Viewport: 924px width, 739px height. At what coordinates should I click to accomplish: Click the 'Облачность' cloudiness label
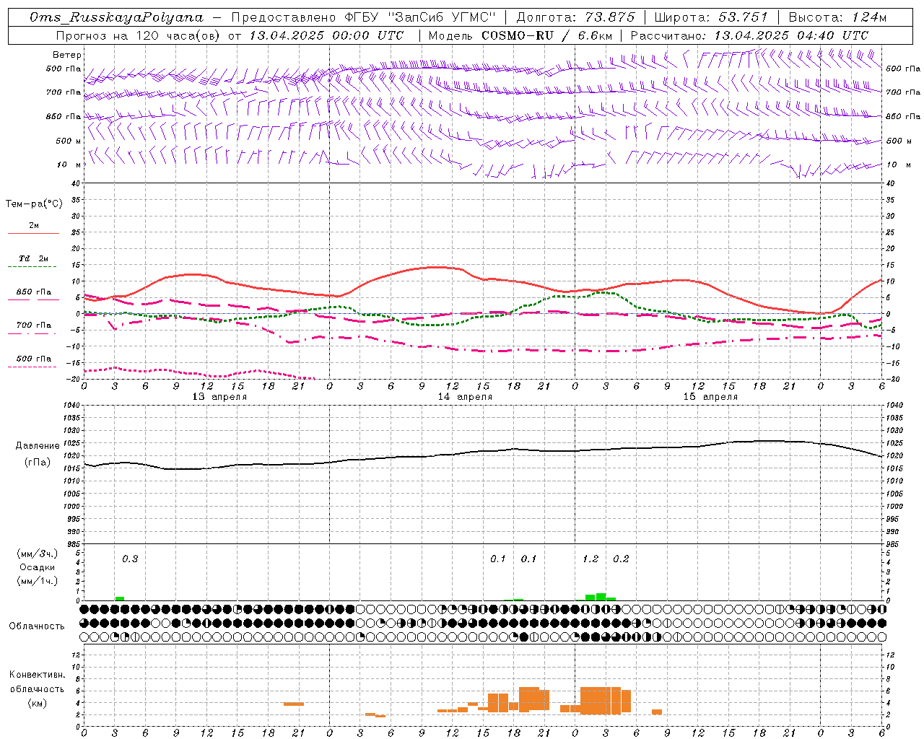tap(37, 626)
